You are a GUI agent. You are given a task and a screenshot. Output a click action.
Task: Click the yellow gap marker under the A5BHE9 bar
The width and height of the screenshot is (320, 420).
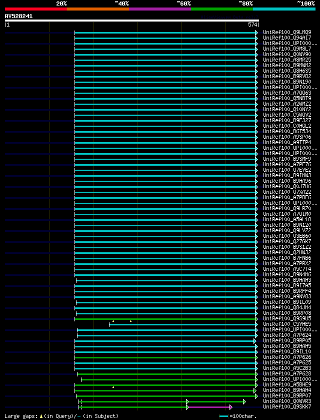coord(113,387)
